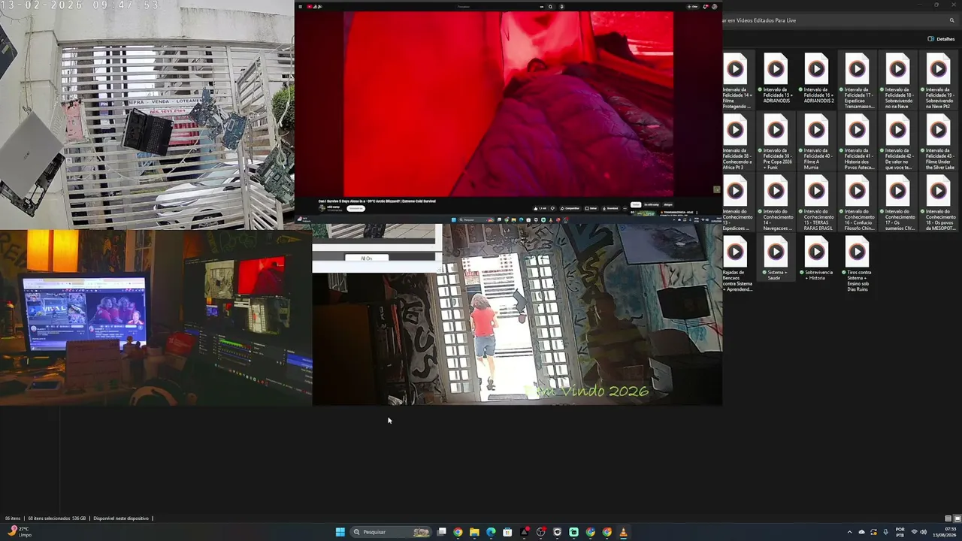The height and width of the screenshot is (541, 962).
Task: Select file Felicidade 19 Sobrevivendo na Neve Pt2
Action: pyautogui.click(x=939, y=81)
